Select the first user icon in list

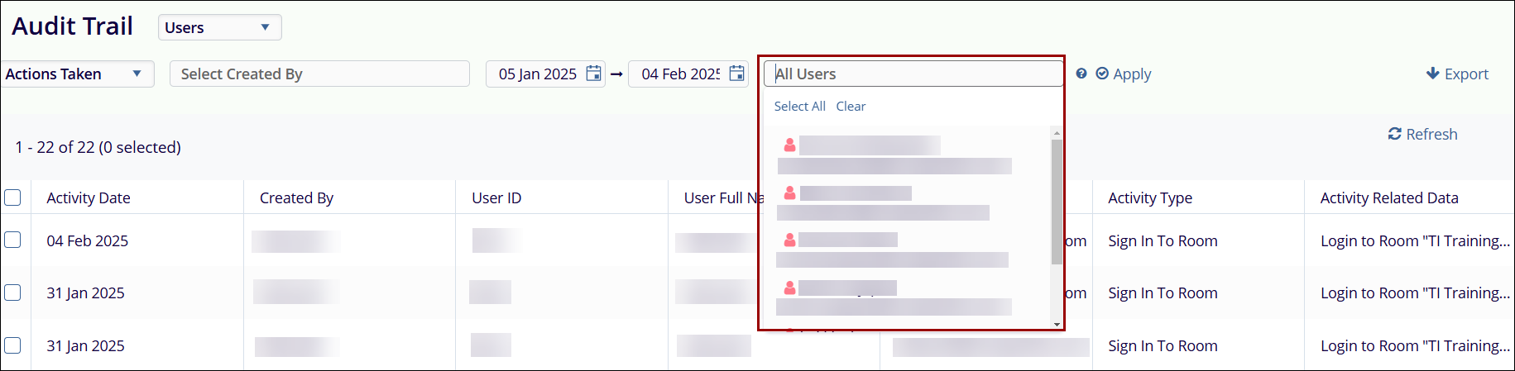[789, 145]
